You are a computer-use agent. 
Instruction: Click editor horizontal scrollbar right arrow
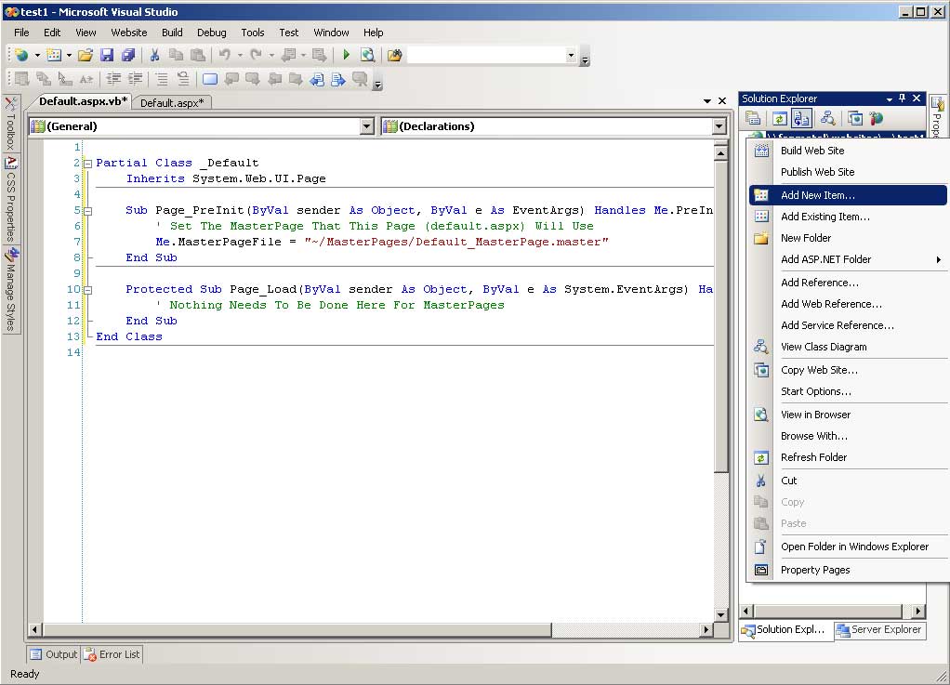[706, 630]
